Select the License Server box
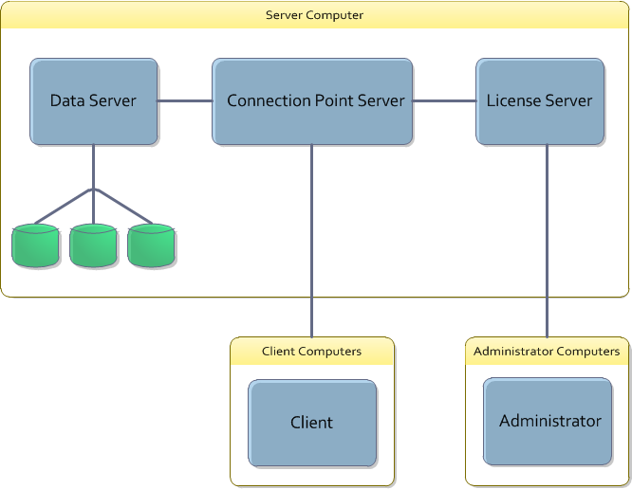The width and height of the screenshot is (632, 489). (540, 101)
